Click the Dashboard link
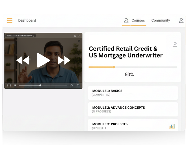Viewport: 188px width, 145px height. [x=27, y=21]
